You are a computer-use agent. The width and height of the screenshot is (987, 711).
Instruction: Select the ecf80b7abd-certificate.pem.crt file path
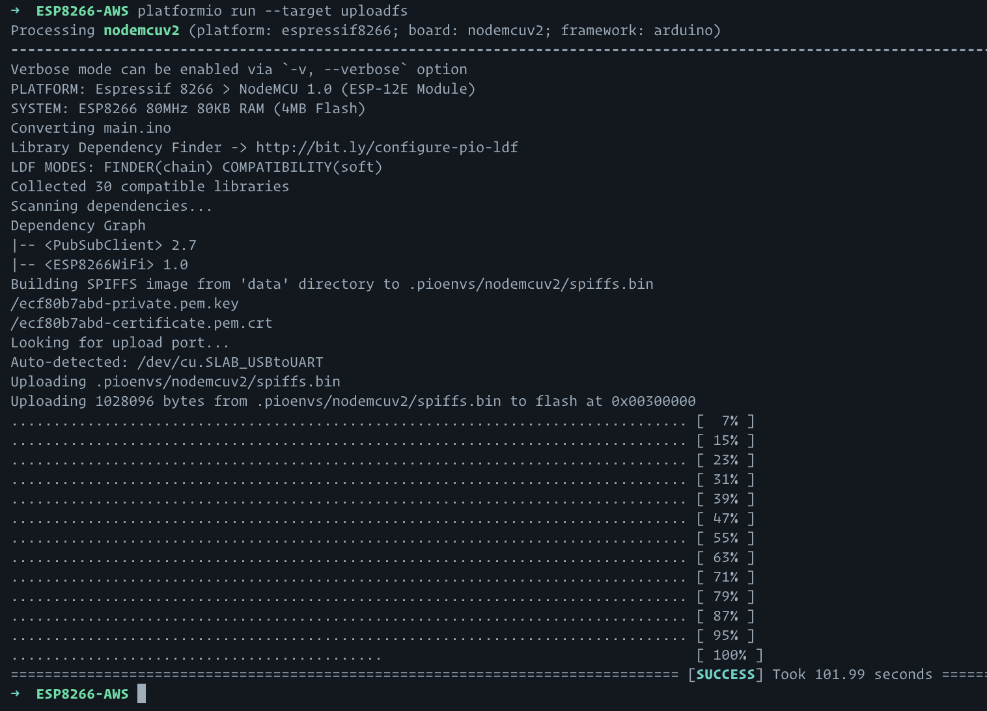point(141,323)
